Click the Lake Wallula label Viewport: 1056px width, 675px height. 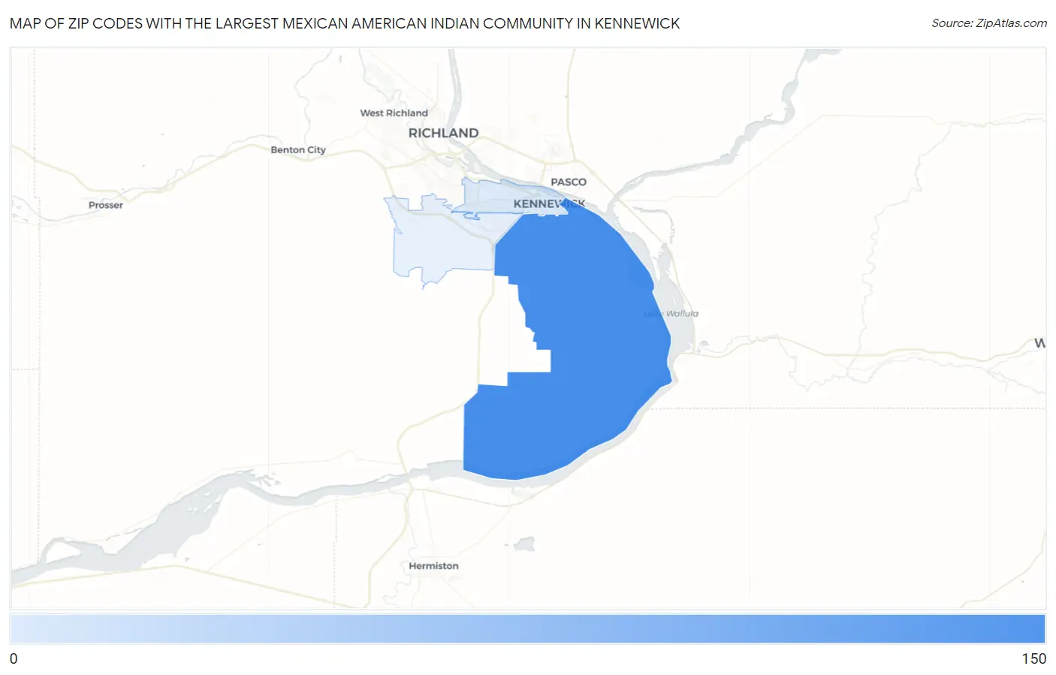click(x=671, y=313)
